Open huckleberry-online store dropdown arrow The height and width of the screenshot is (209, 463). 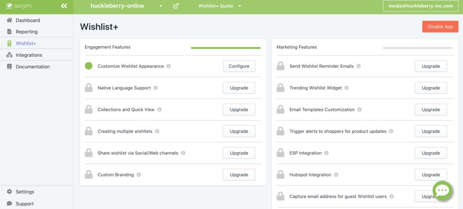click(161, 6)
